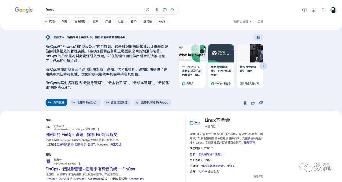Select the 图片 filter chip
Viewport: 342px width, 182px height.
coord(96,22)
